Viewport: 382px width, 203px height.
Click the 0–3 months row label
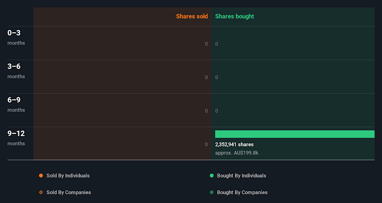tap(16, 37)
